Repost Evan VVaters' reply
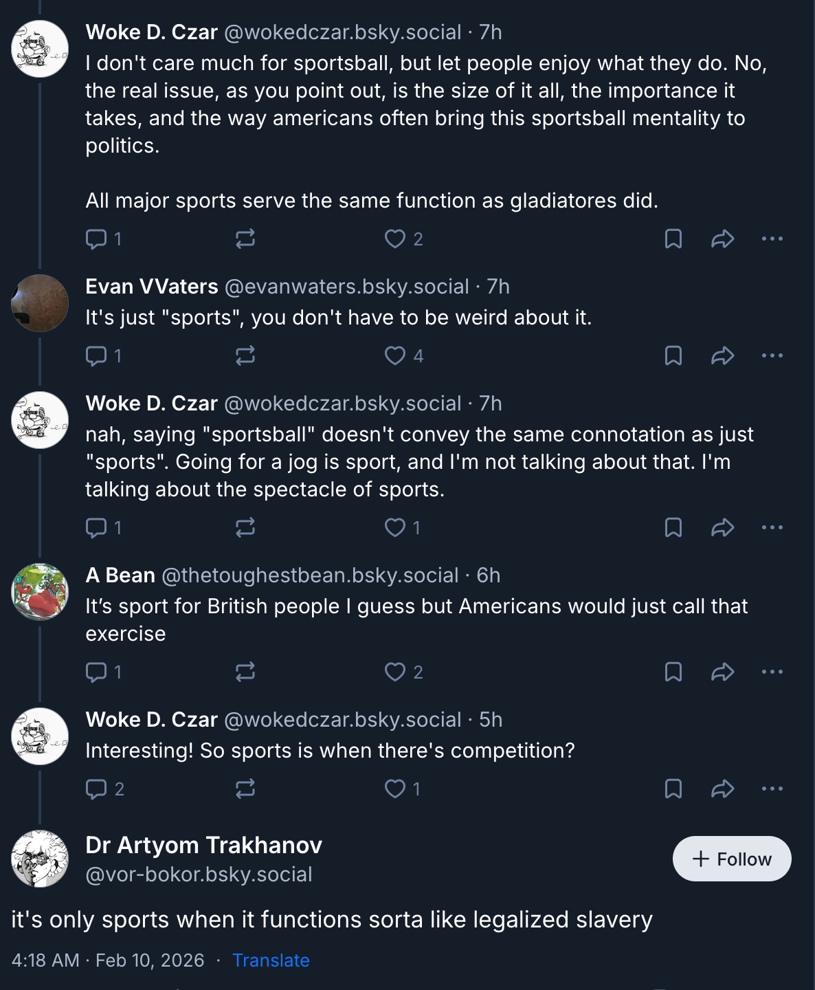 245,355
